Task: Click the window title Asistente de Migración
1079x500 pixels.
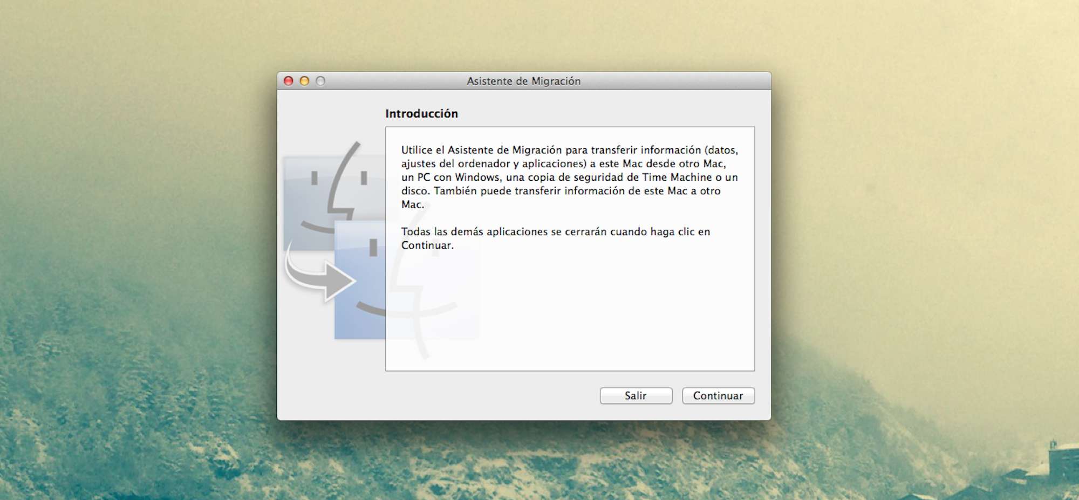Action: coord(523,81)
